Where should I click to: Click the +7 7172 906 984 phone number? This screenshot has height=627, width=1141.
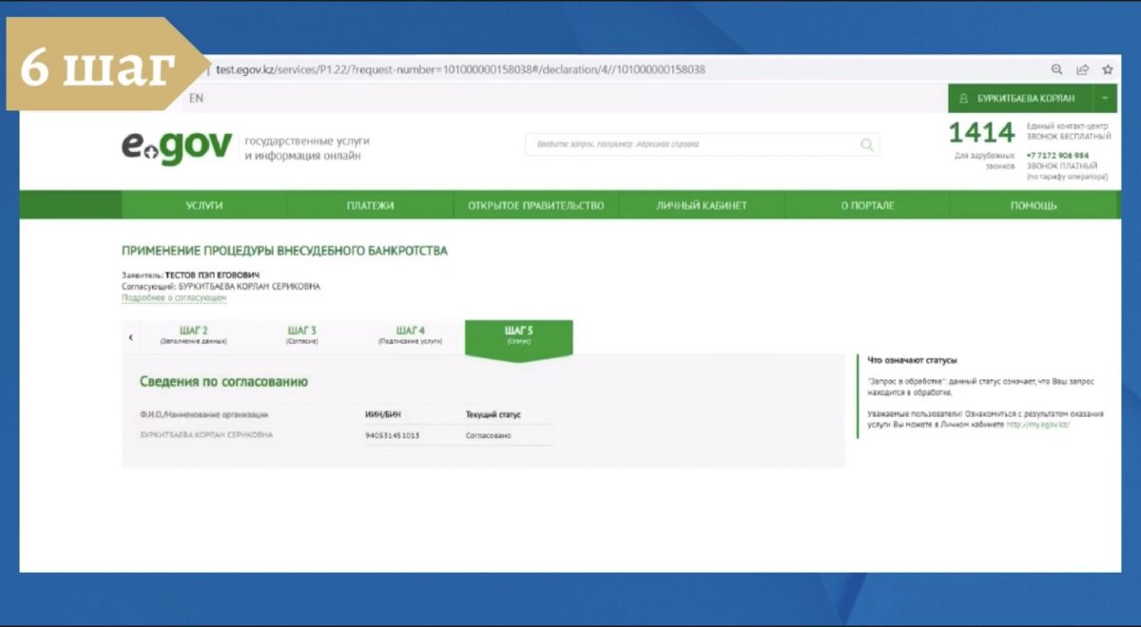tap(1057, 155)
